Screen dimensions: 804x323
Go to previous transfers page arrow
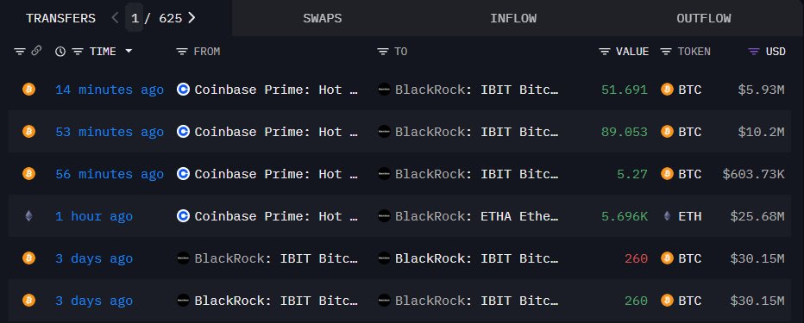pyautogui.click(x=115, y=18)
